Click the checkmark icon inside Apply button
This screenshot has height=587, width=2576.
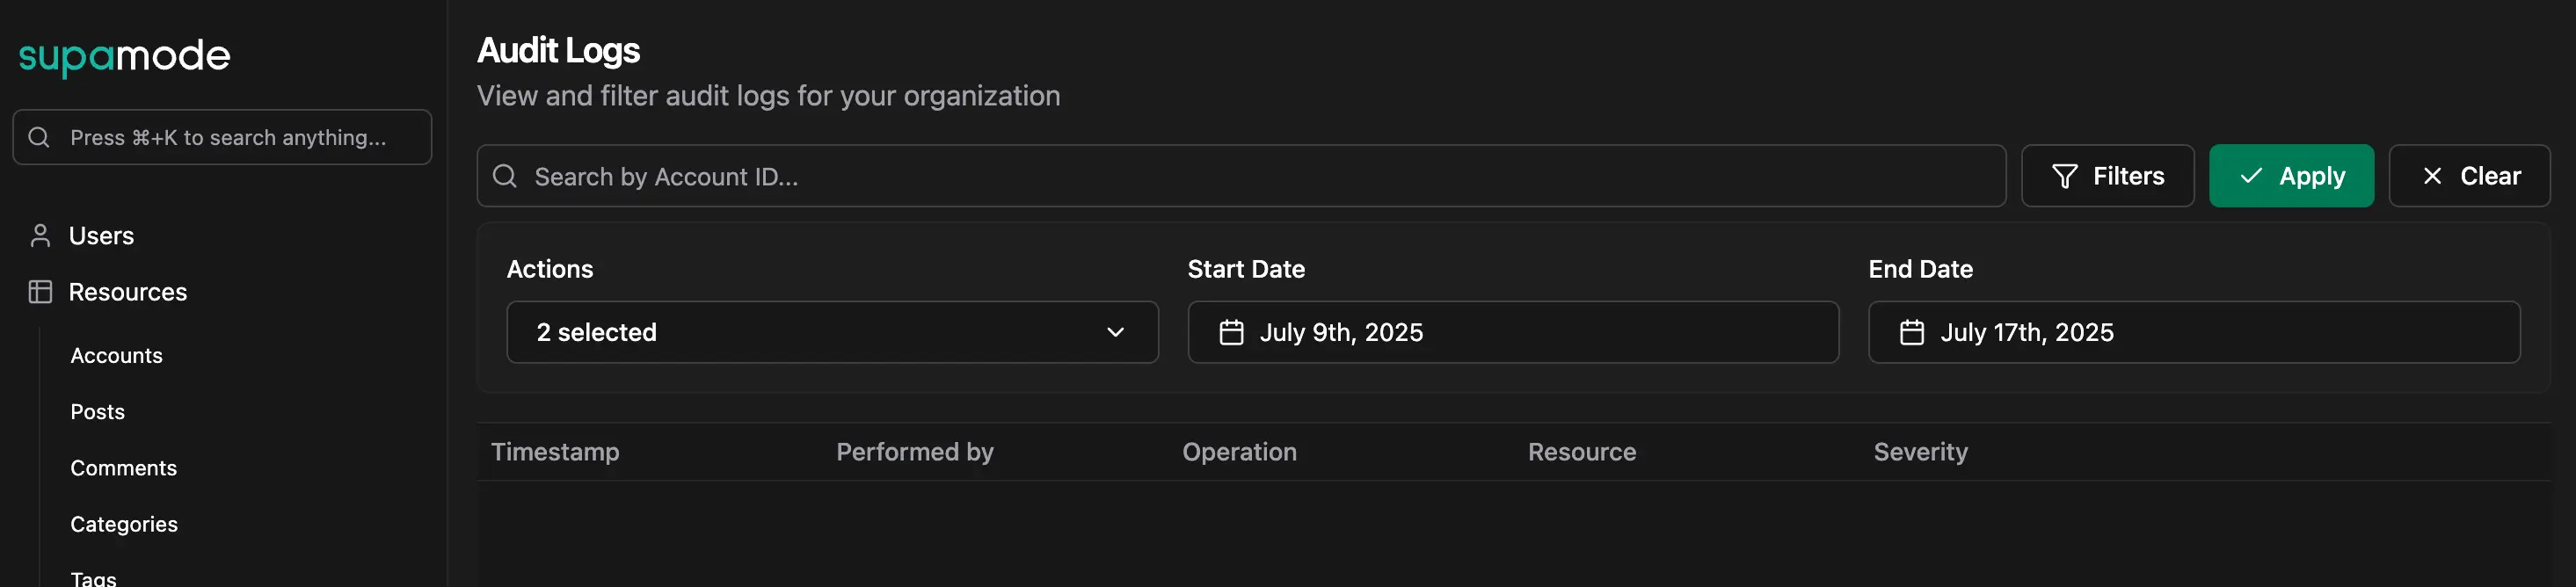point(2250,175)
